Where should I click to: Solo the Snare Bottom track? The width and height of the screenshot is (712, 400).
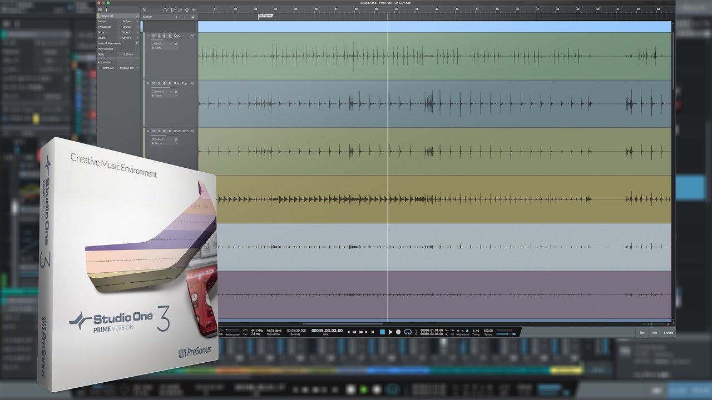pos(159,131)
